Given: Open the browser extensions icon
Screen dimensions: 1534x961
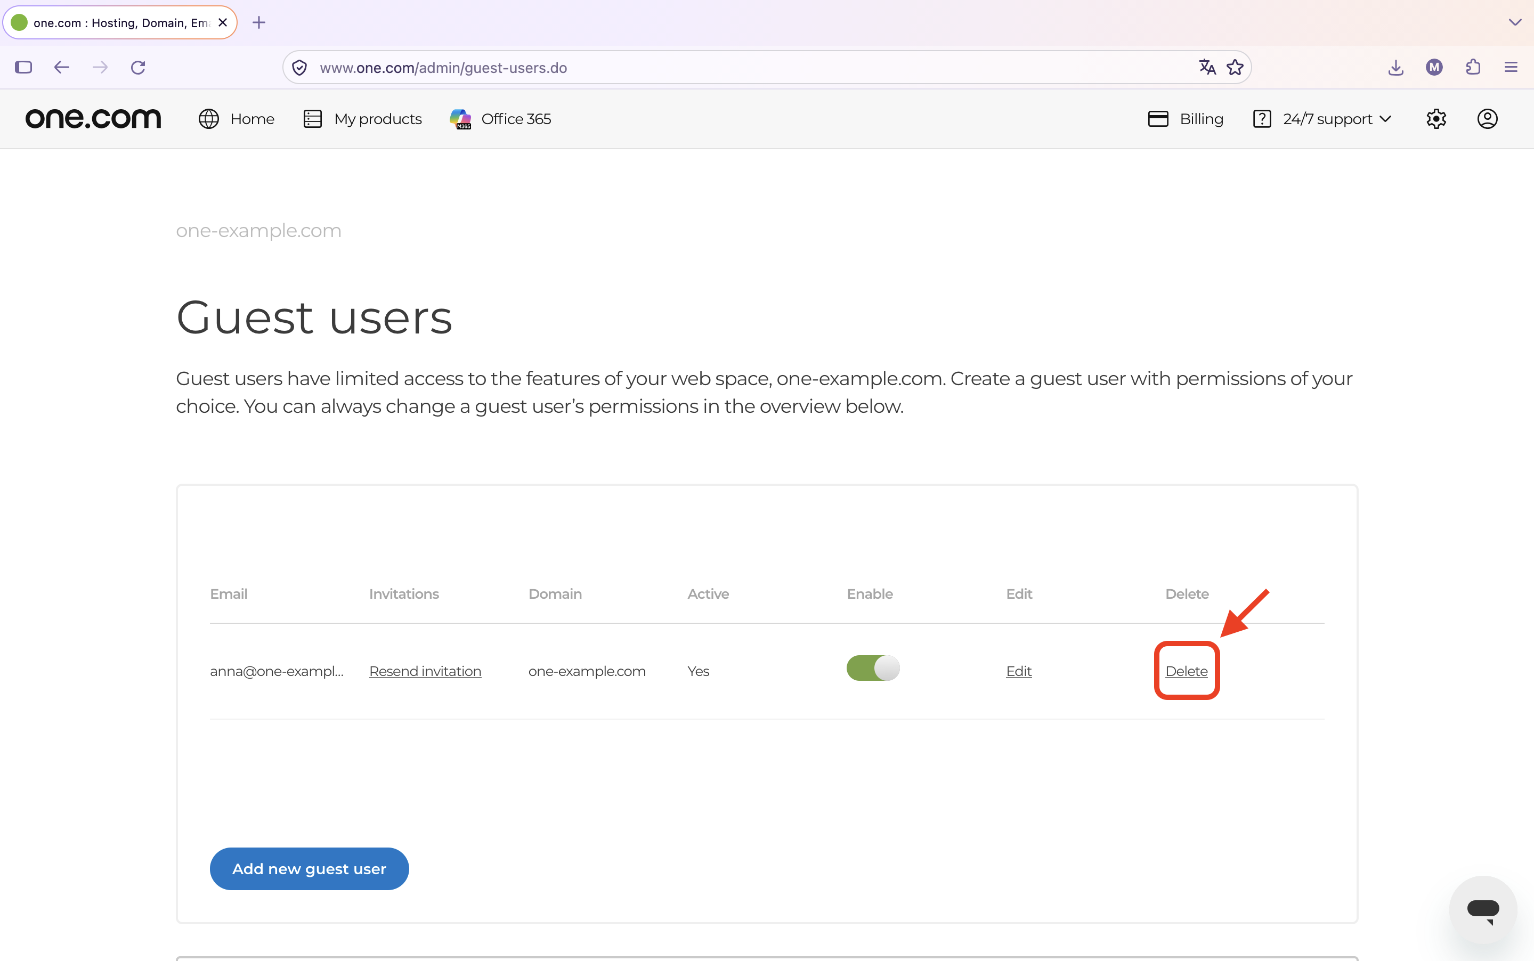Looking at the screenshot, I should pyautogui.click(x=1473, y=67).
